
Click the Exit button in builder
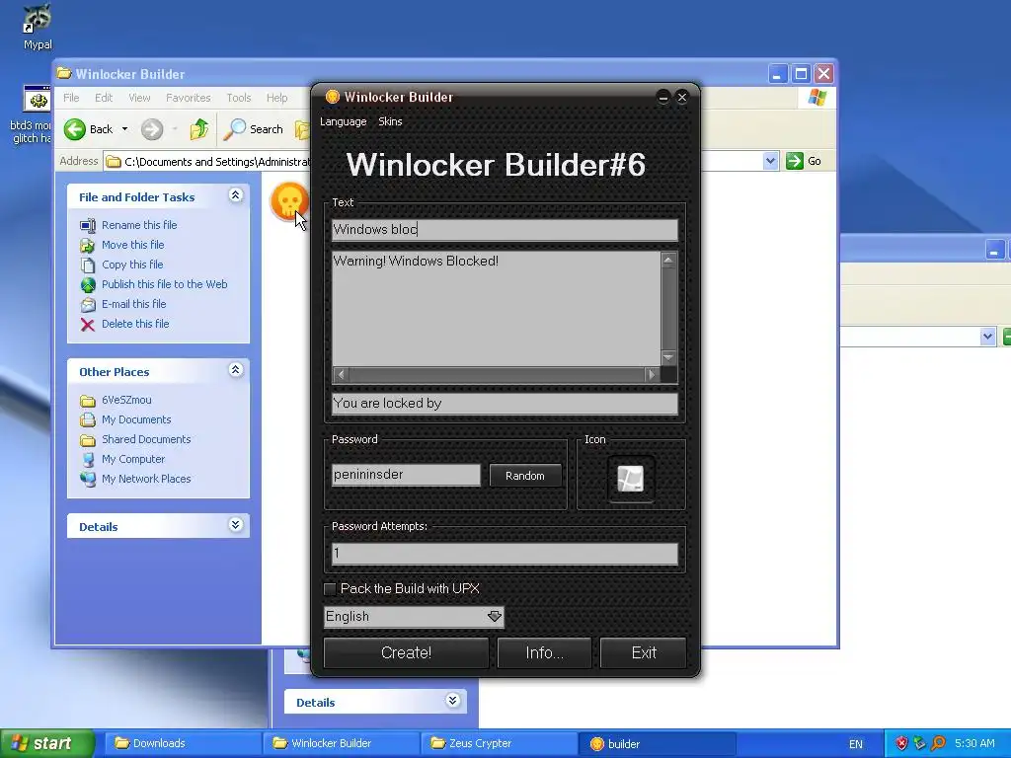[x=644, y=653]
